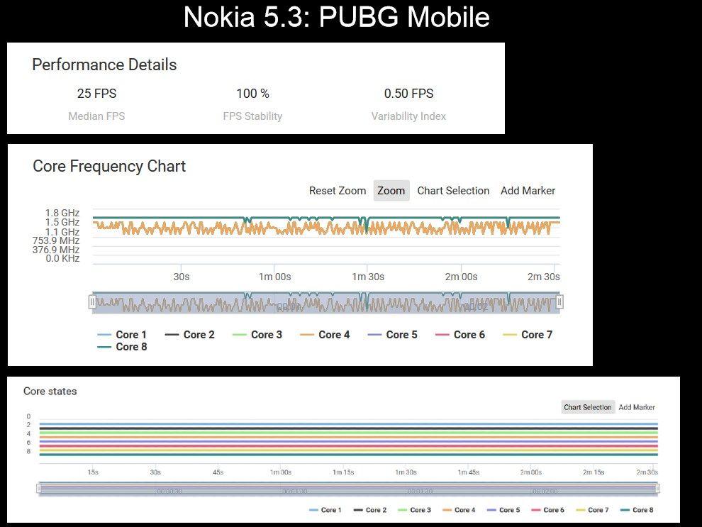Click the 0.0 KHz axis label

pos(62,258)
